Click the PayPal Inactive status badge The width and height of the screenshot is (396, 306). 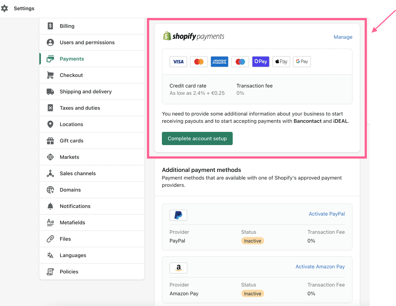tap(253, 241)
